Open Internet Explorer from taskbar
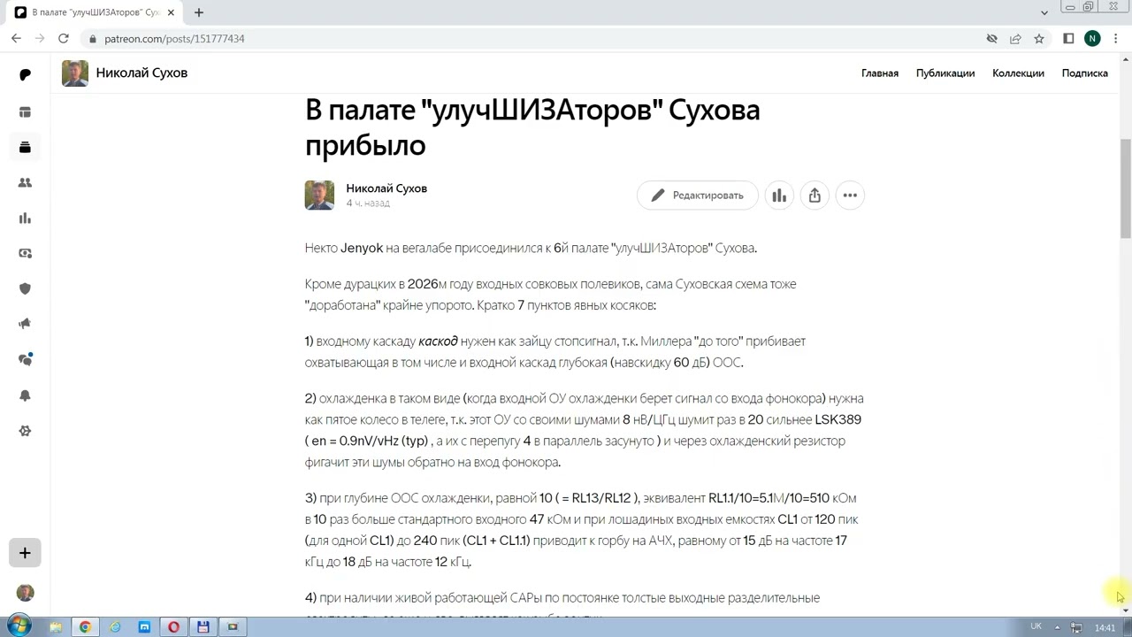This screenshot has width=1132, height=637. pos(115,627)
